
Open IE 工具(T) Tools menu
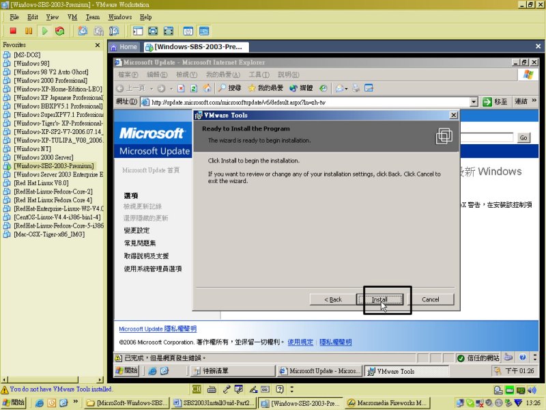coord(259,74)
